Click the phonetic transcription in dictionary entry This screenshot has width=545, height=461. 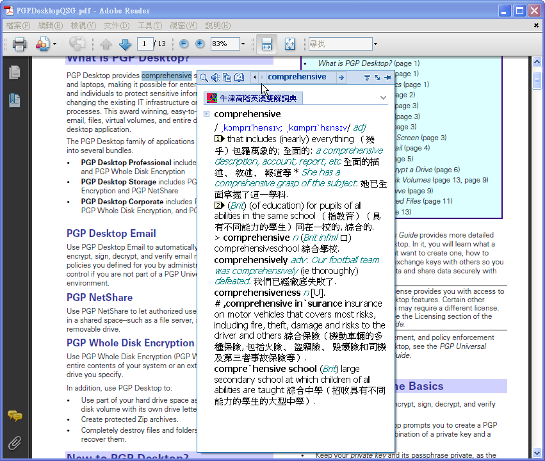click(282, 128)
